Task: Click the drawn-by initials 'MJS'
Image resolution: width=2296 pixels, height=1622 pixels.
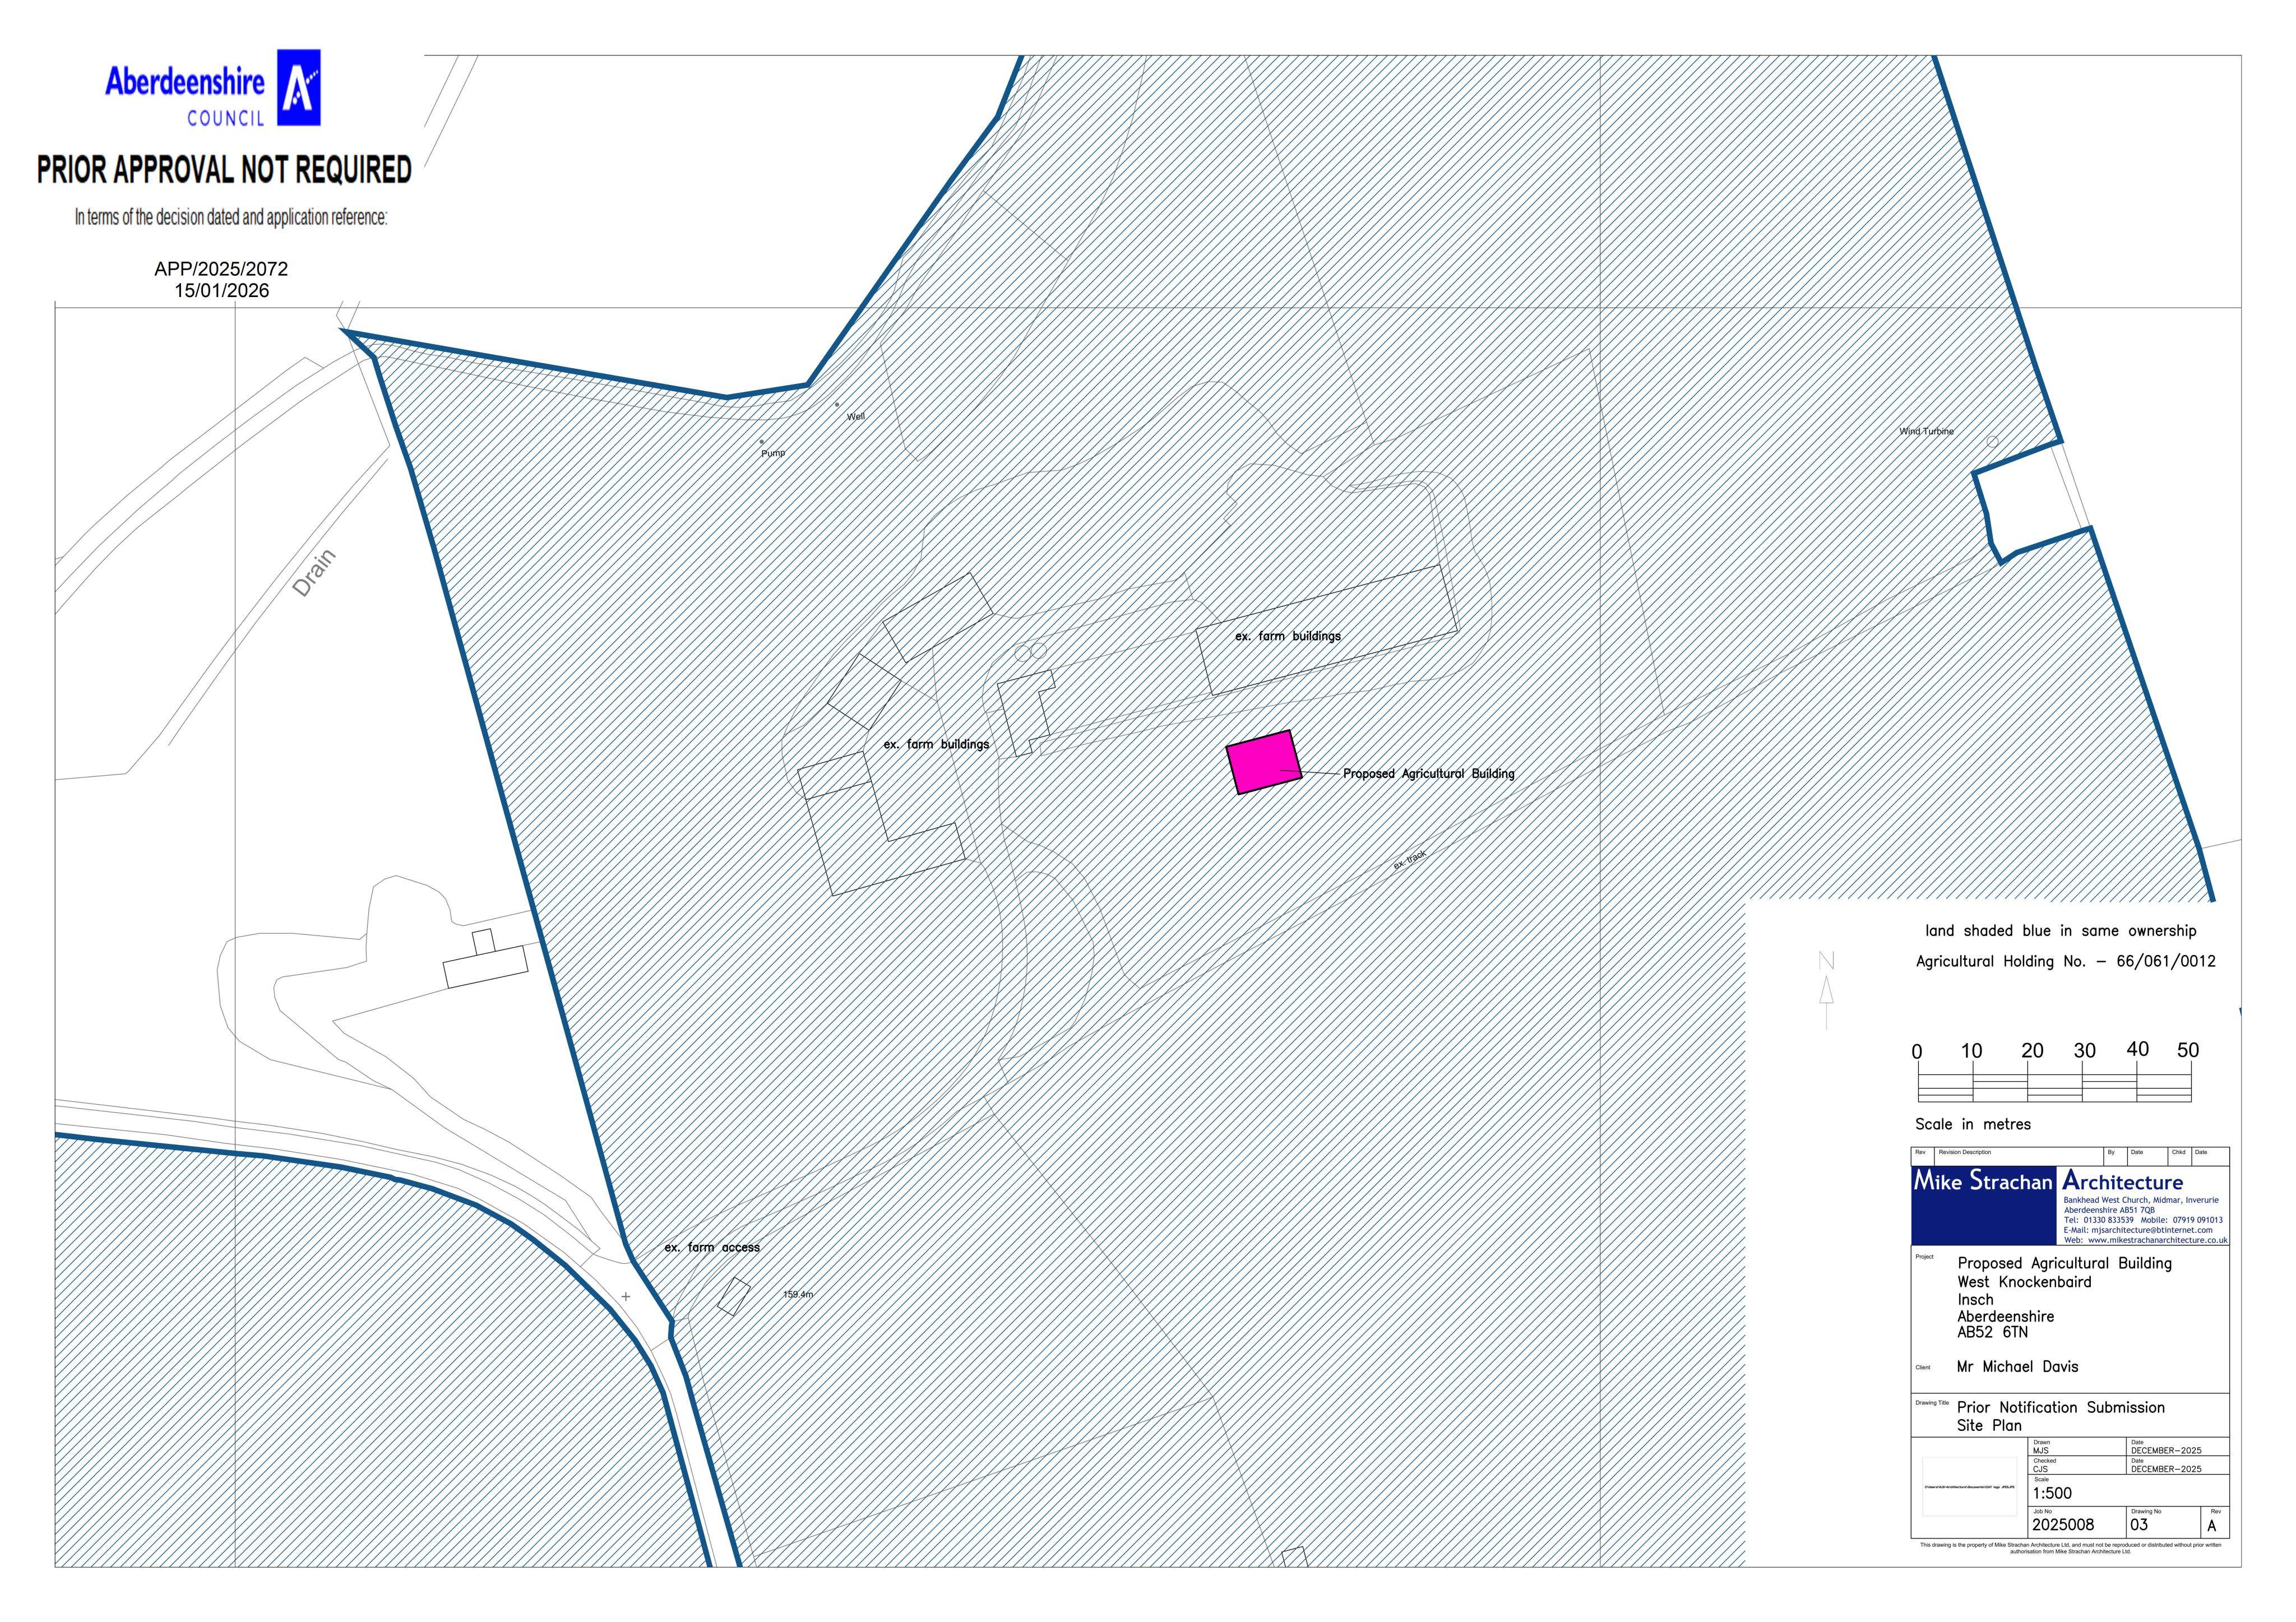Action: (2041, 1450)
